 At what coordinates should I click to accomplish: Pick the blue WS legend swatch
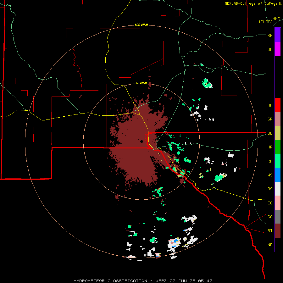278,175
